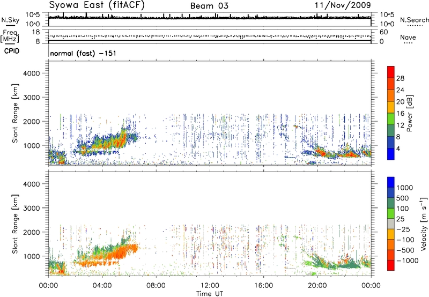Viewport: 429px width, 297px height.
Task: Click the '1000' tick on the velocity panel axis
Action: (x=31, y=256)
